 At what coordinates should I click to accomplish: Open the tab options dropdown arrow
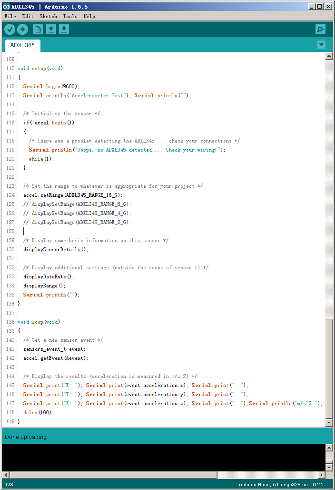(x=321, y=45)
